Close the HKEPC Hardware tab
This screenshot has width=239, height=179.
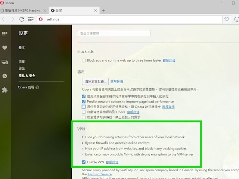[x=45, y=10]
